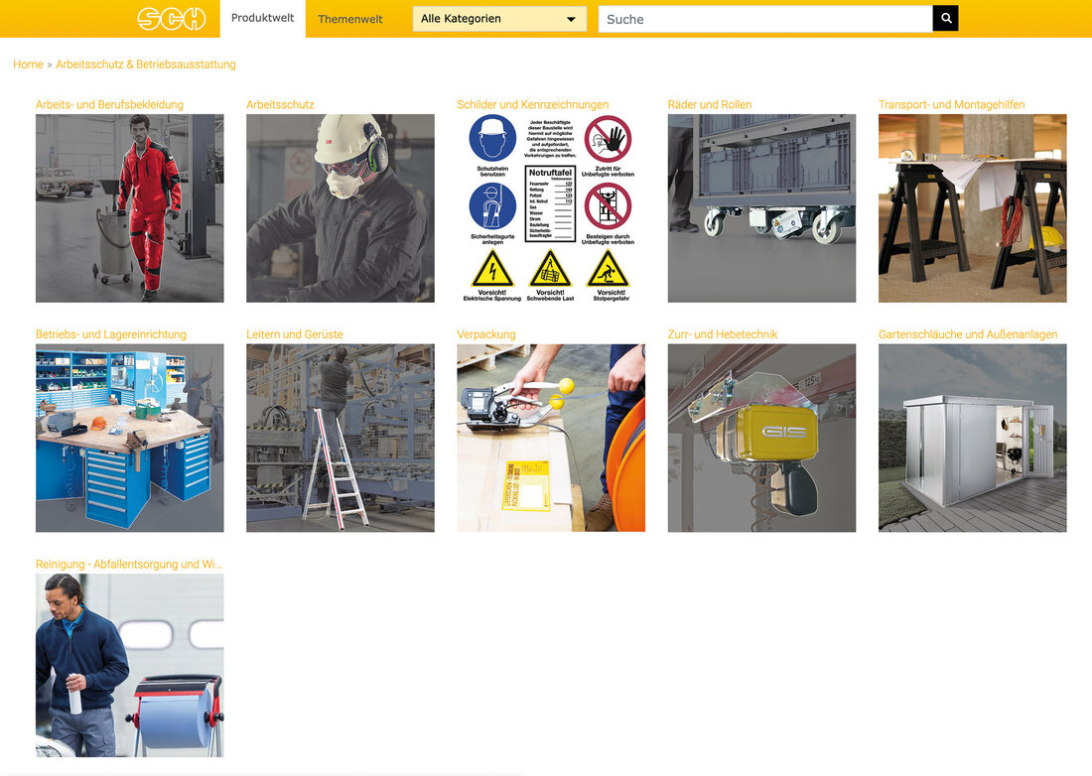Expand the Alle Kategorien dropdown
This screenshot has height=776, width=1092.
click(x=499, y=19)
